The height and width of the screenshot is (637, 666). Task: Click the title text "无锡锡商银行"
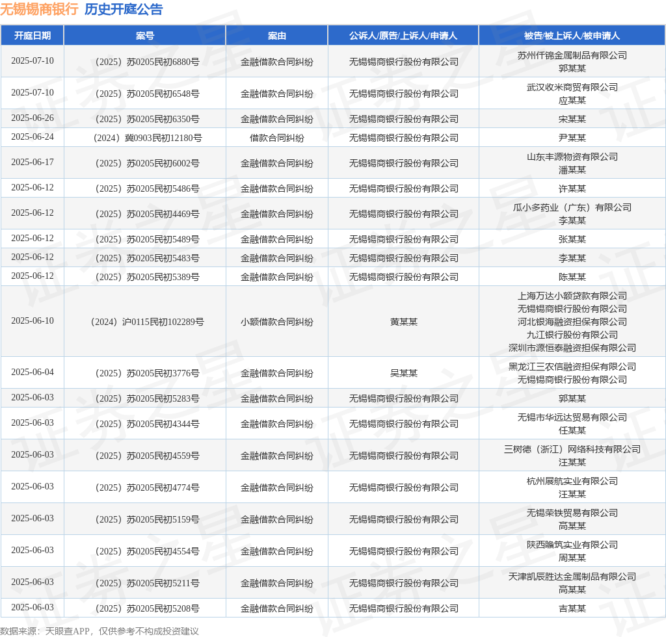pyautogui.click(x=39, y=9)
